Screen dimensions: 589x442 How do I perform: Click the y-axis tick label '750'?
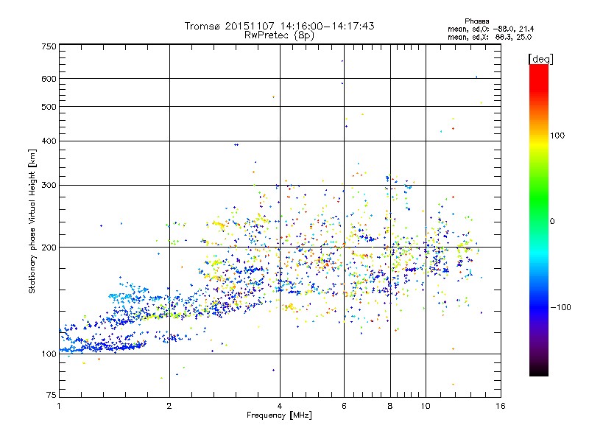click(49, 46)
